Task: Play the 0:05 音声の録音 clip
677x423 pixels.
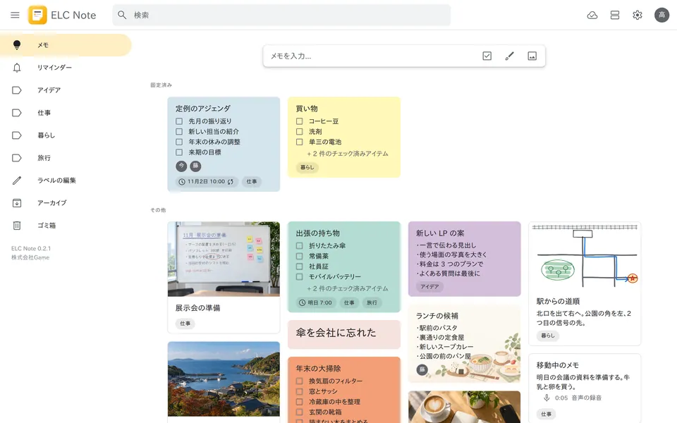Action: (x=572, y=398)
